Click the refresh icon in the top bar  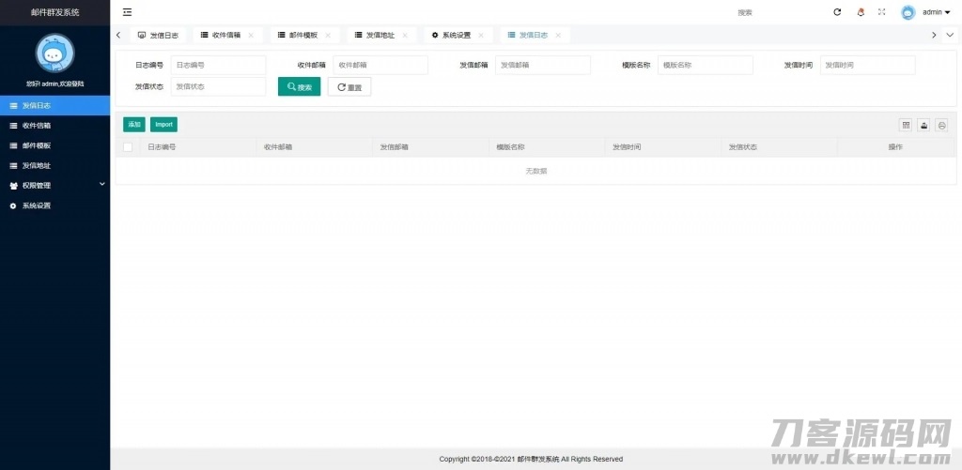pos(837,12)
